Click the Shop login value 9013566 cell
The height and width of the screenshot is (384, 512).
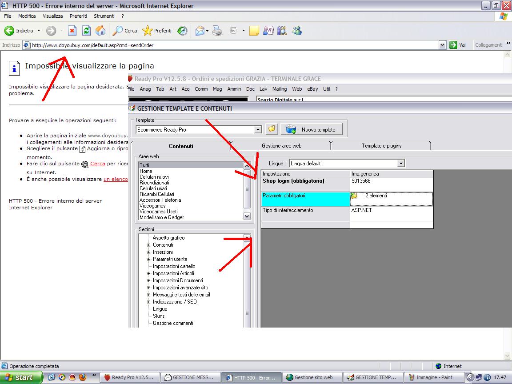(392, 184)
